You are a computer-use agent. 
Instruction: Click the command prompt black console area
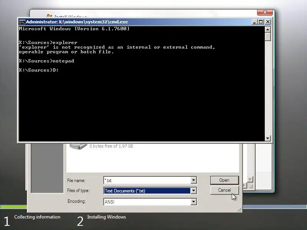[142, 84]
